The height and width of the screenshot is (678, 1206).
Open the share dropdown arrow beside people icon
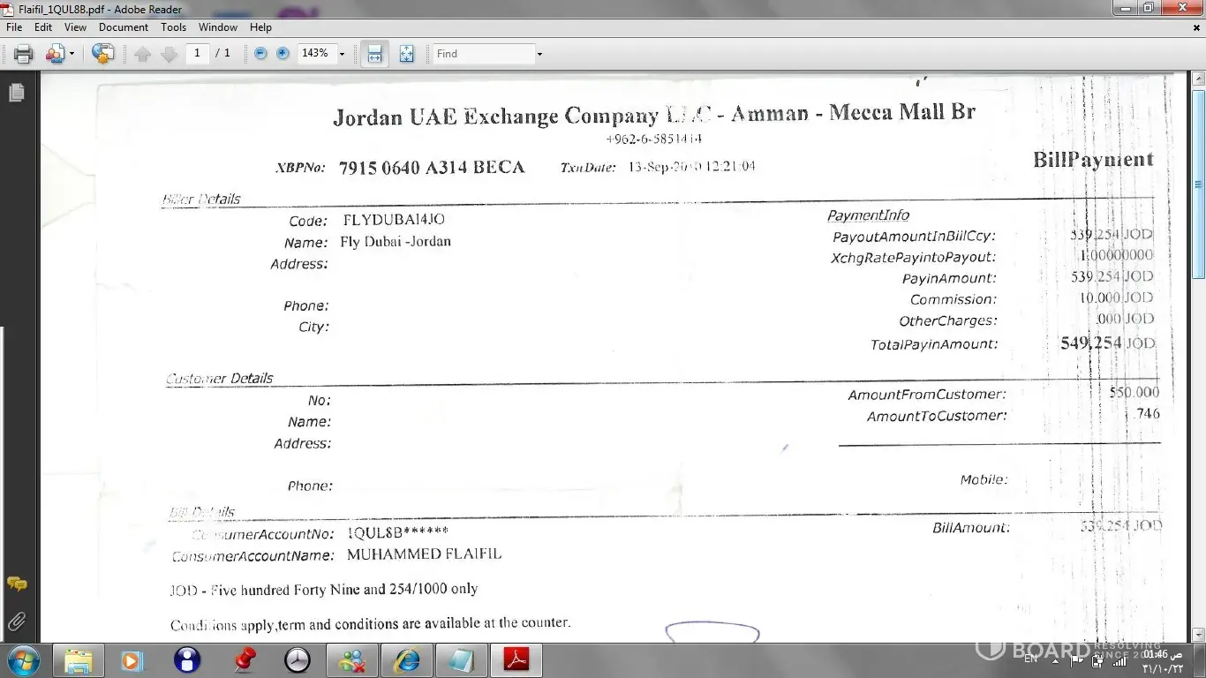72,54
